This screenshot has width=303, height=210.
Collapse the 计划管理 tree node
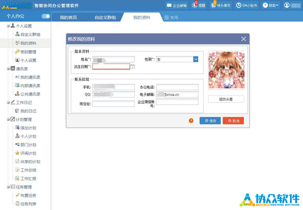(x=8, y=119)
